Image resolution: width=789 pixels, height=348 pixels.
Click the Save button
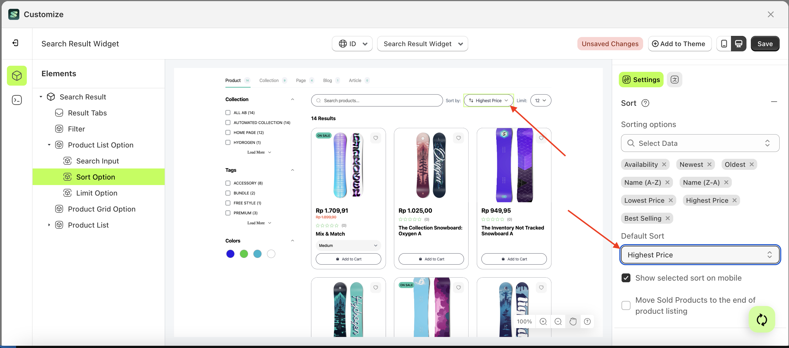click(765, 44)
